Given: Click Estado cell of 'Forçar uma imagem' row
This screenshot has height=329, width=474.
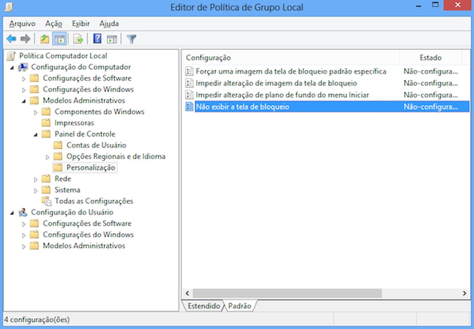Looking at the screenshot, I should coord(431,71).
